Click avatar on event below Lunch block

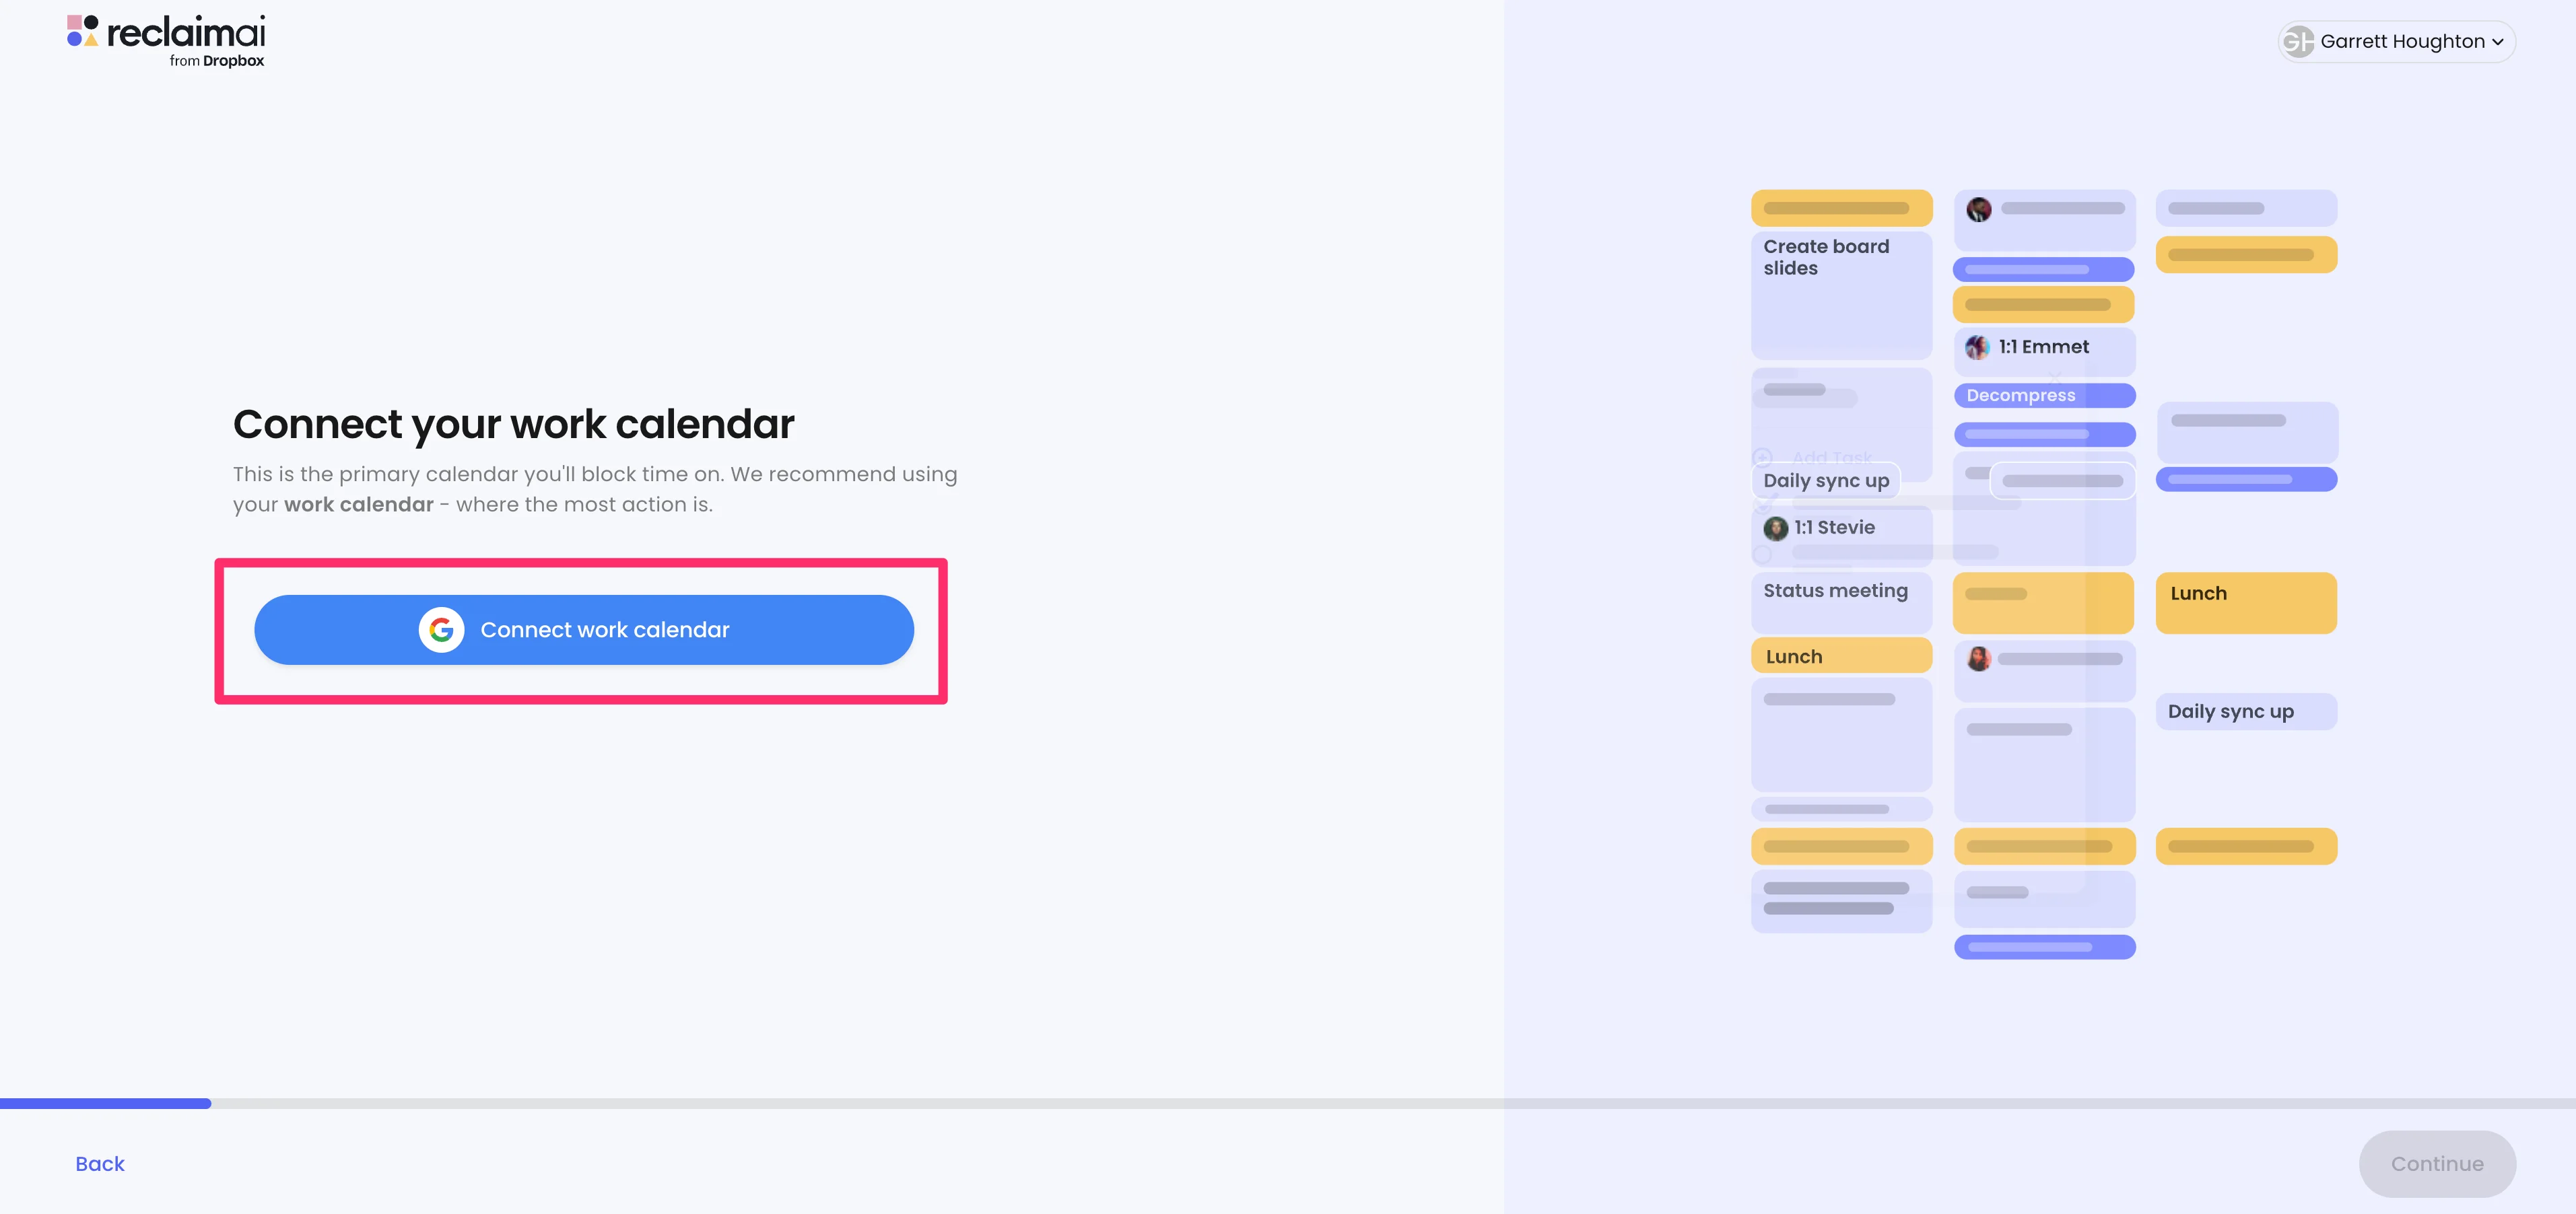[1978, 658]
